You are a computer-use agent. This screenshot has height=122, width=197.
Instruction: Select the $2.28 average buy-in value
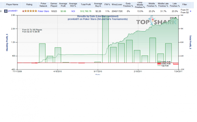(98, 11)
